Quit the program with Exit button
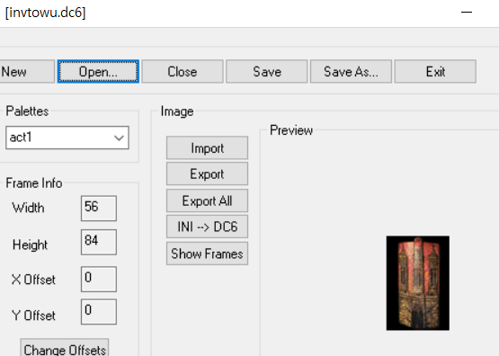 (x=435, y=71)
